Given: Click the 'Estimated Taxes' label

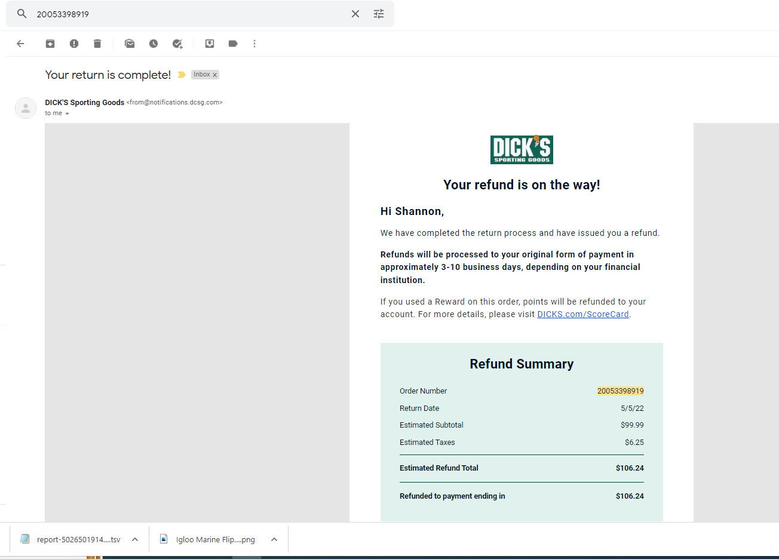Looking at the screenshot, I should click(427, 443).
